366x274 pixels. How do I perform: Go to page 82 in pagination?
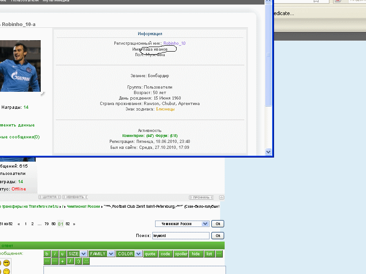pyautogui.click(x=68, y=224)
